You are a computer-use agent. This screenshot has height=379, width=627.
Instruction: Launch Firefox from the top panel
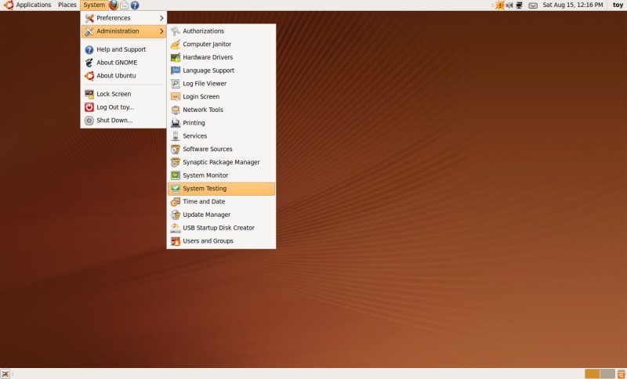(114, 5)
